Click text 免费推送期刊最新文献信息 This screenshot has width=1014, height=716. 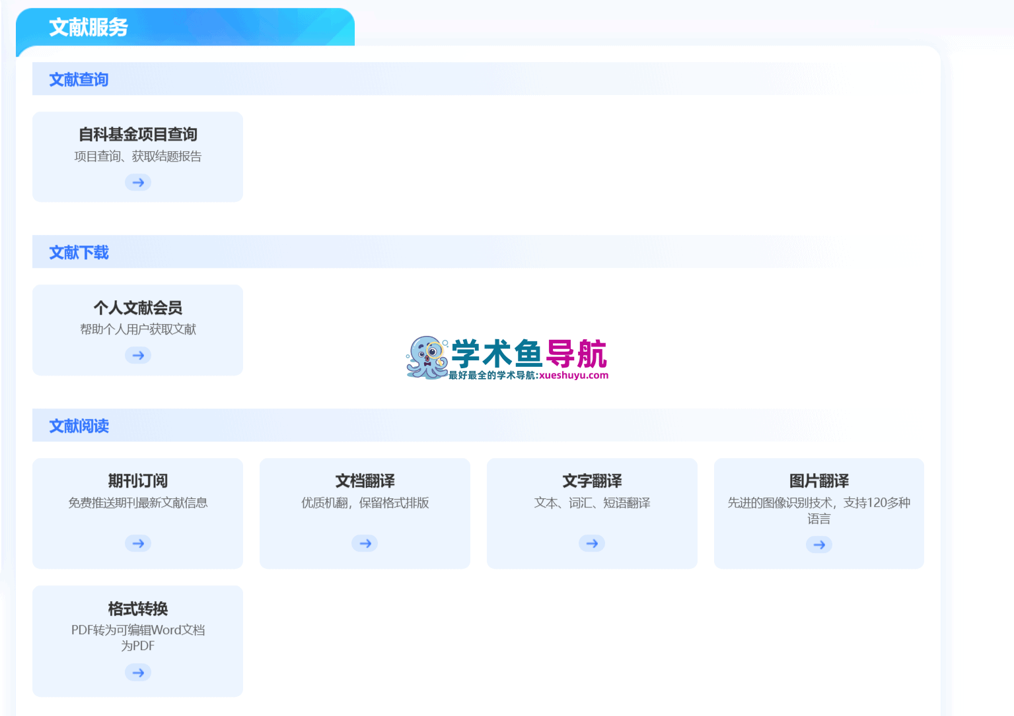click(138, 503)
